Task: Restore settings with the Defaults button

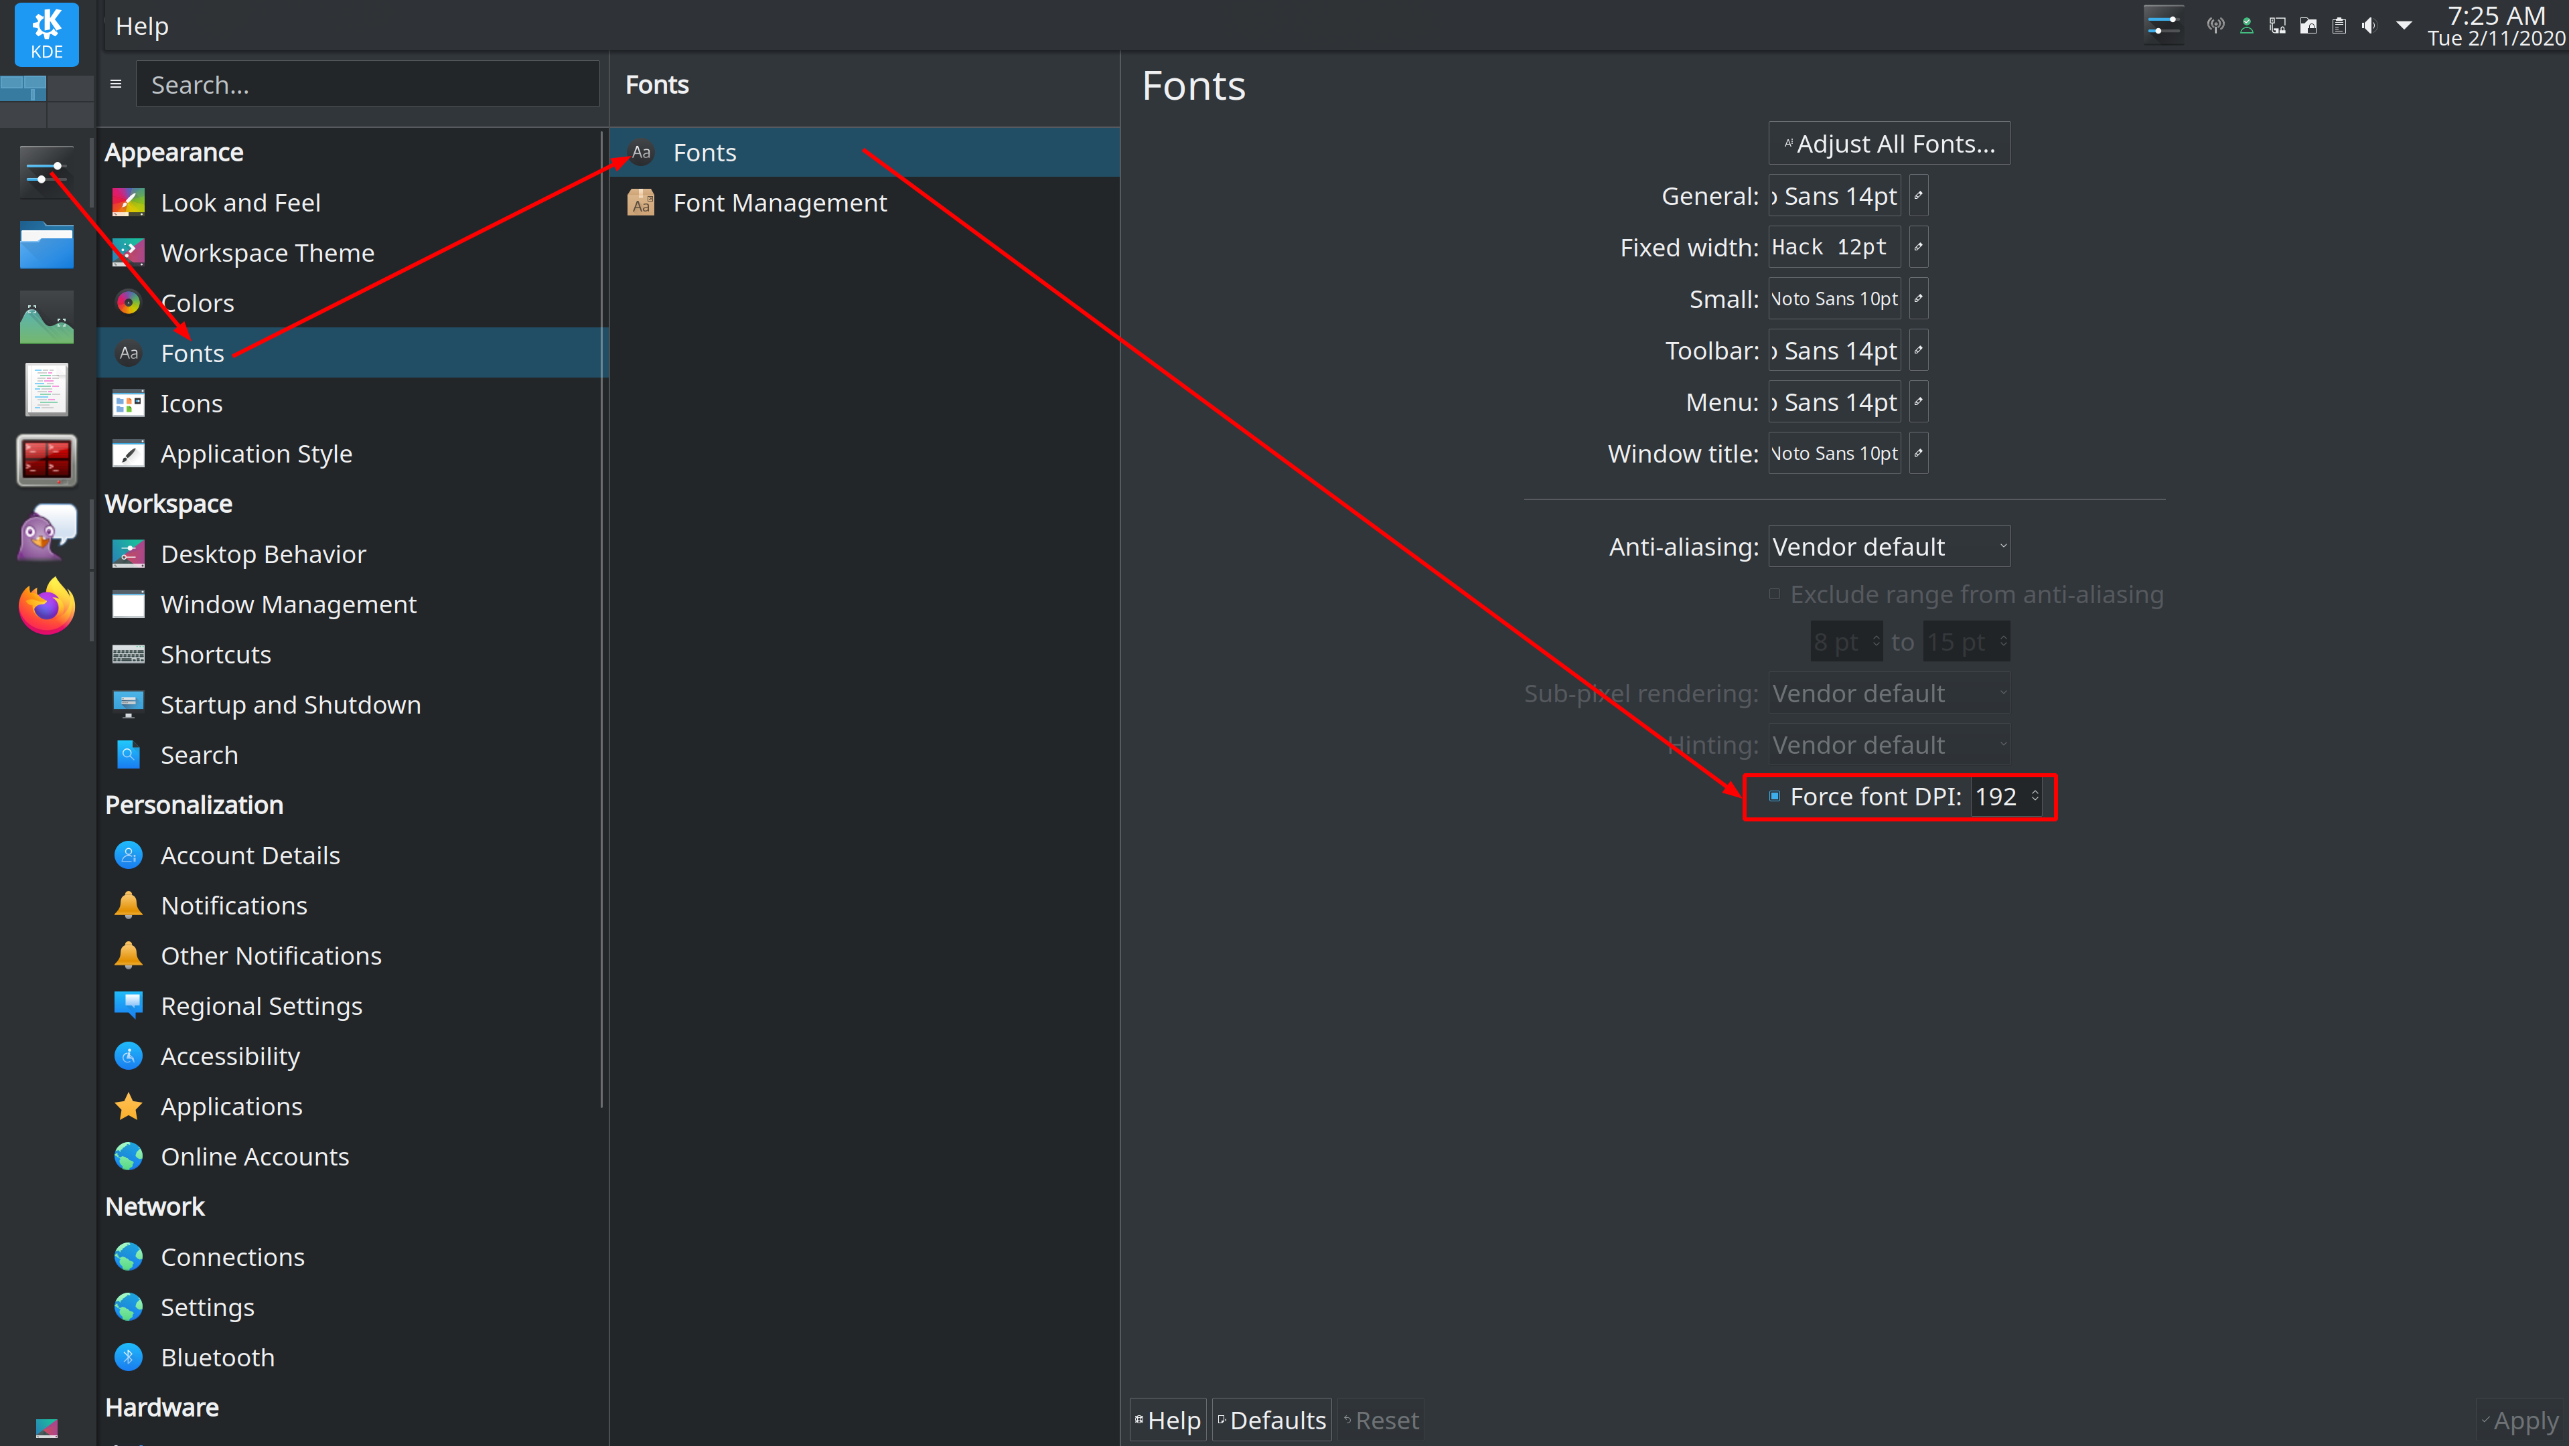Action: [1270, 1419]
